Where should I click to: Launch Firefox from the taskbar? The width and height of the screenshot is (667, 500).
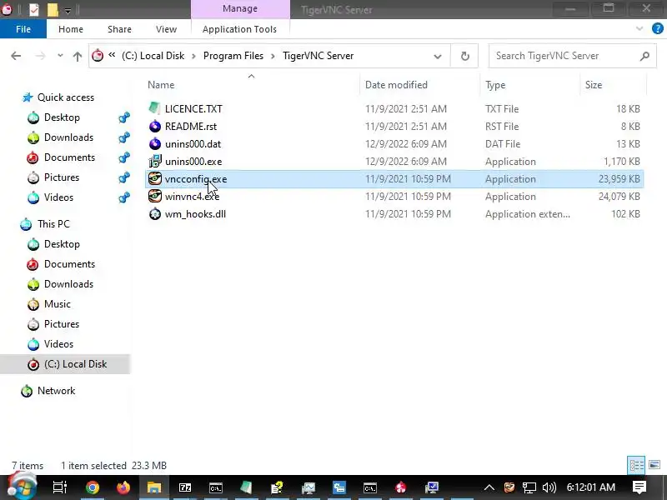tap(123, 487)
